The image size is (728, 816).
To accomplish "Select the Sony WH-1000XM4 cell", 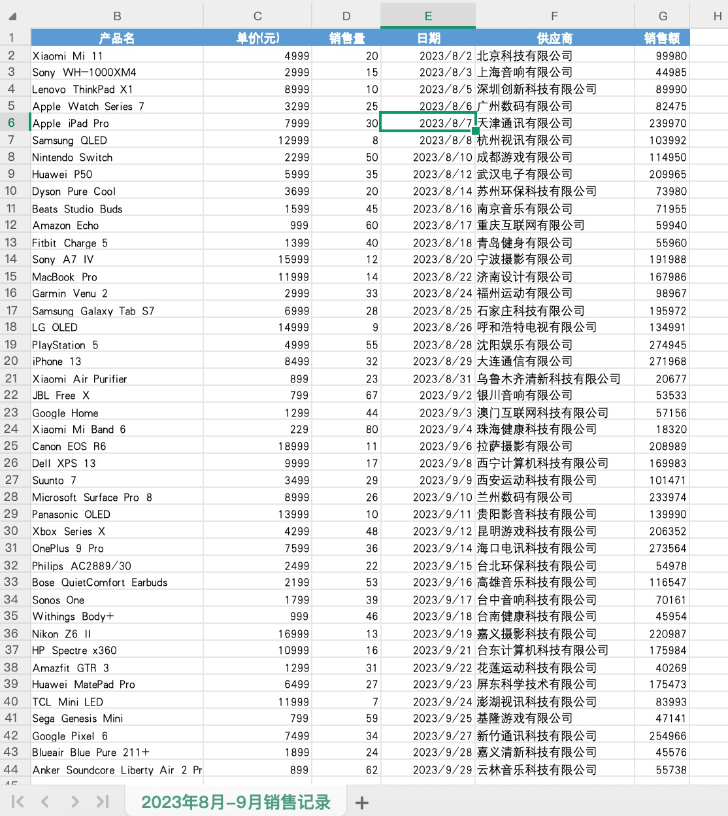I will [x=117, y=72].
